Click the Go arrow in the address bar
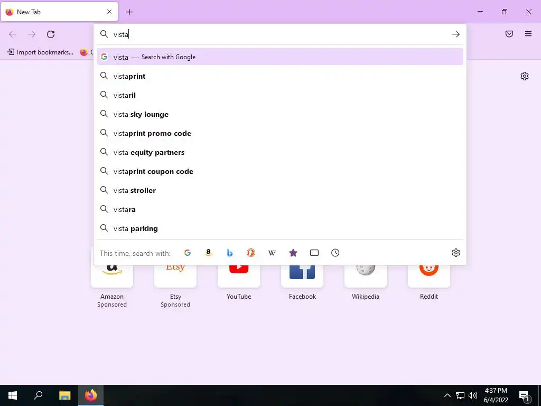This screenshot has width=541, height=406. tap(456, 34)
